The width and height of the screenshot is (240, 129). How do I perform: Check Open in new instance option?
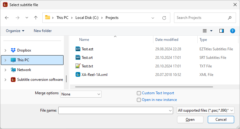click(139, 100)
